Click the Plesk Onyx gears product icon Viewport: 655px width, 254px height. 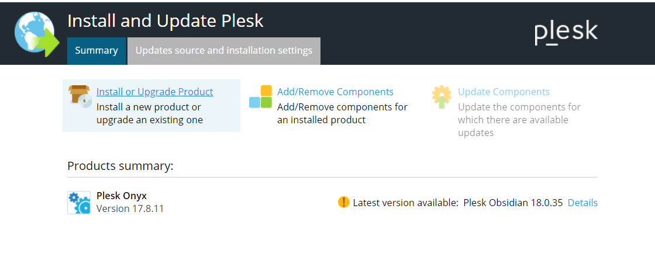(x=79, y=203)
